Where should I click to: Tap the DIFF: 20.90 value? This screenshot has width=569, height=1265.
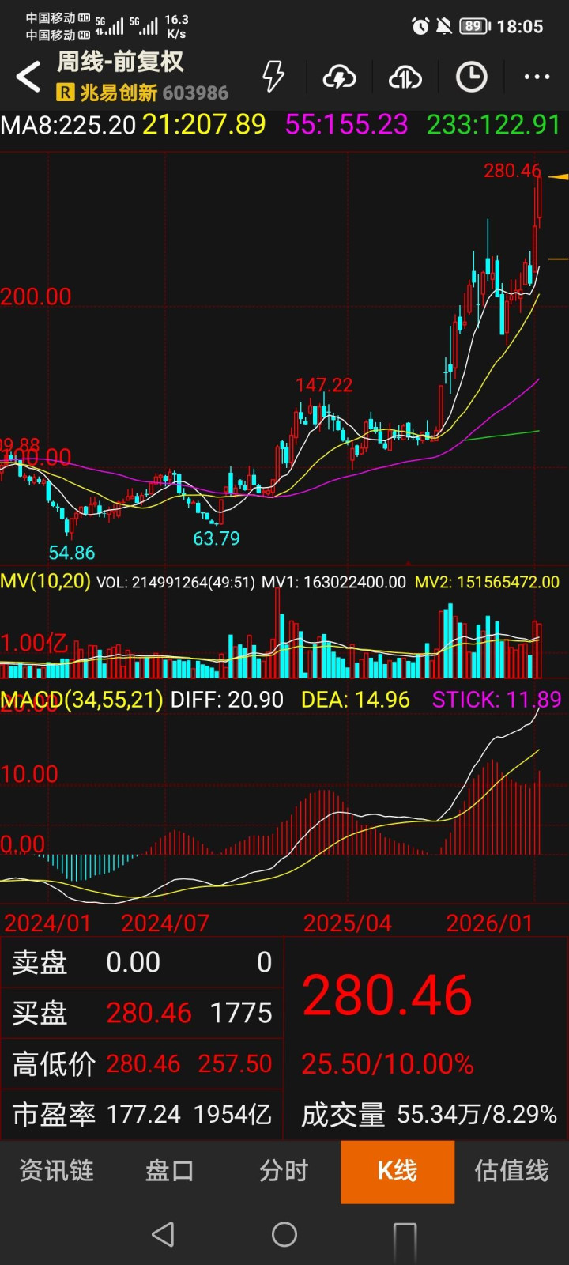click(x=227, y=700)
